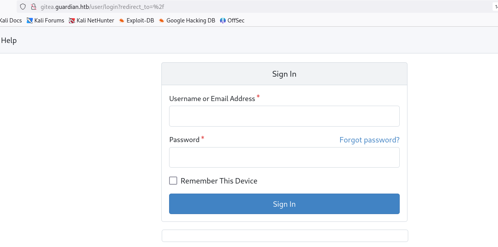
Task: Click the Kali Forums bookmark icon
Action: click(x=29, y=21)
